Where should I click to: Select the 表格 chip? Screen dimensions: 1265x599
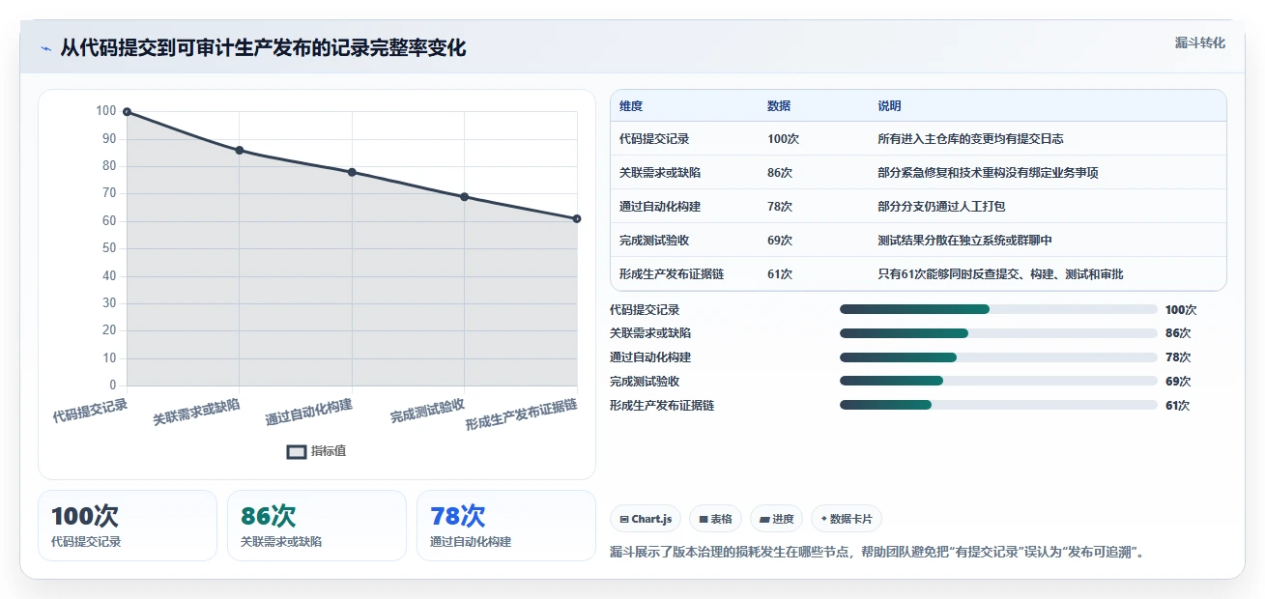pyautogui.click(x=716, y=519)
